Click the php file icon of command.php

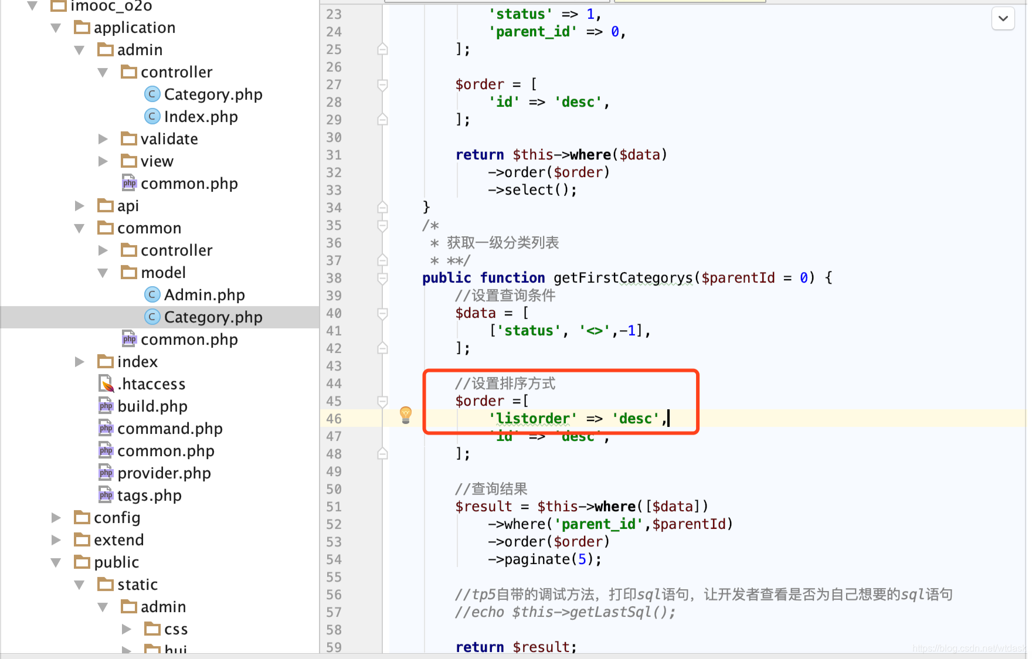pyautogui.click(x=106, y=428)
